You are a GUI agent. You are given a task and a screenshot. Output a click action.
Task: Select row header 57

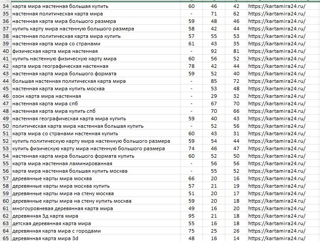6,178
